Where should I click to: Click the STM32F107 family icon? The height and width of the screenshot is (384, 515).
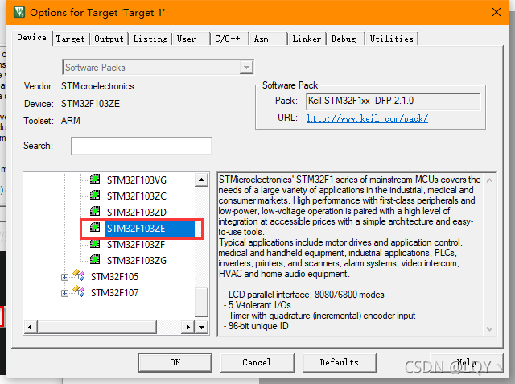point(79,291)
